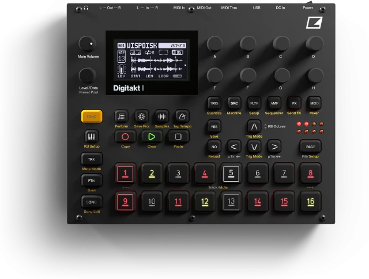
Task: Toggle trig key 7
Action: 284,174
